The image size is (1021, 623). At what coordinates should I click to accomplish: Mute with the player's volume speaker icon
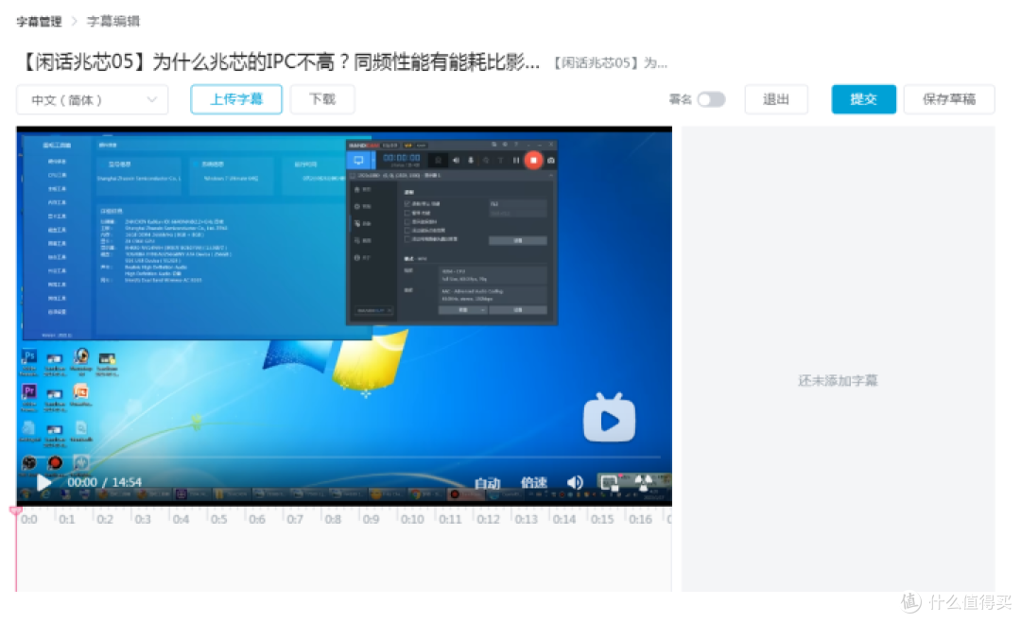point(575,482)
